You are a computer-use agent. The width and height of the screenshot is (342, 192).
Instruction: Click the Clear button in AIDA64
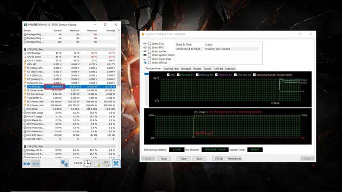[183, 159]
